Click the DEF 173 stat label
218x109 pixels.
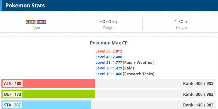12,94
